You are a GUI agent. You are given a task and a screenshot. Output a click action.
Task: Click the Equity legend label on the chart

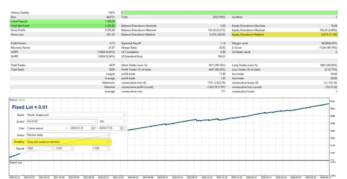point(22,100)
